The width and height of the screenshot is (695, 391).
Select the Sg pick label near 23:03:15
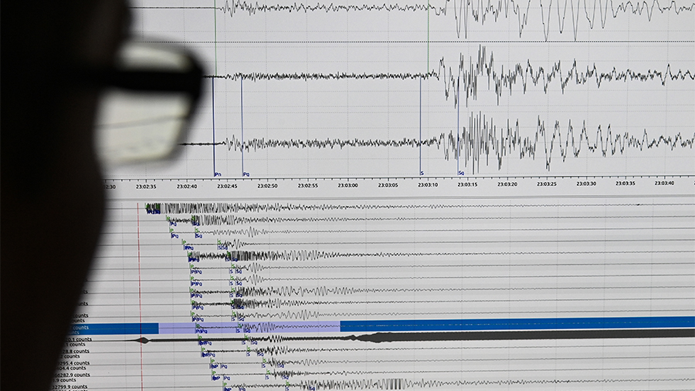tap(461, 174)
